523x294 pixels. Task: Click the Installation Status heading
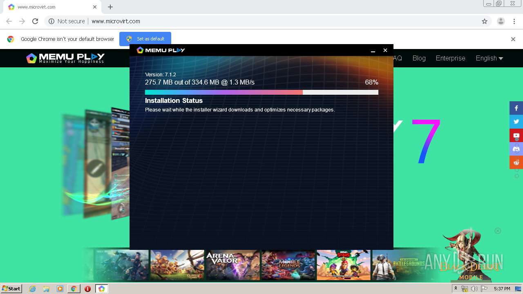(174, 100)
